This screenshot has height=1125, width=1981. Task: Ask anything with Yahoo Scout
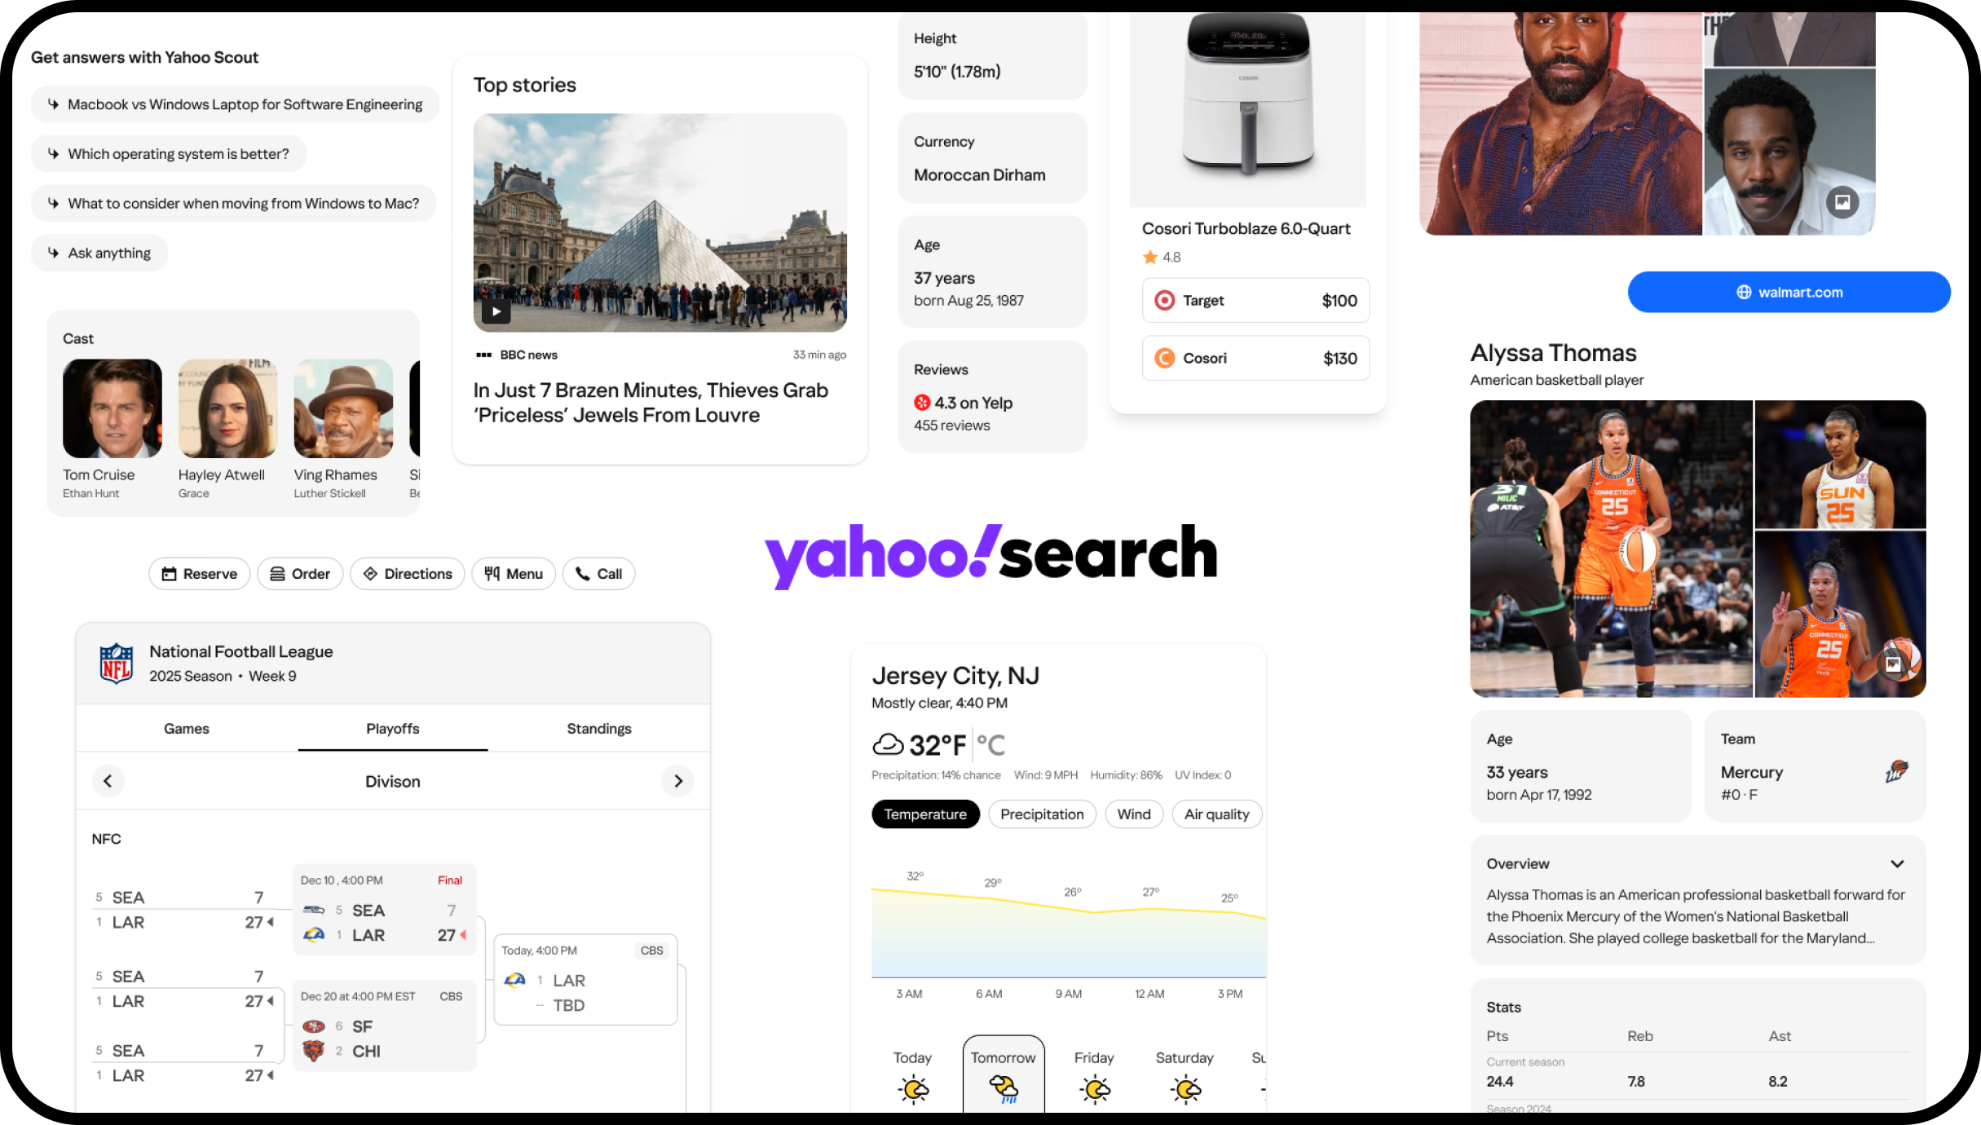click(99, 252)
